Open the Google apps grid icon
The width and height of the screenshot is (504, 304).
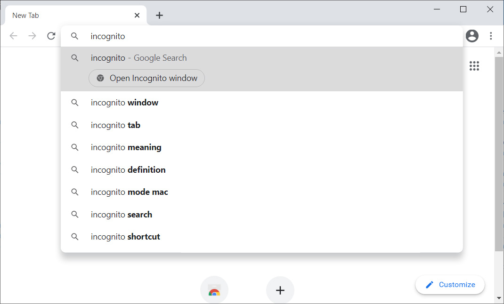click(474, 66)
